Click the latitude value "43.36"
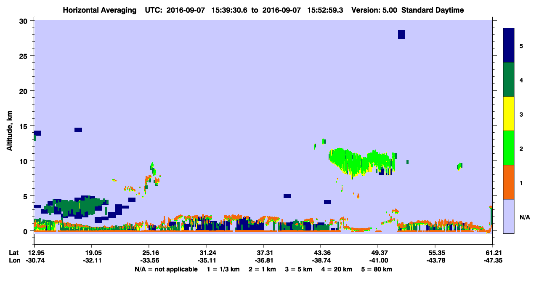This screenshot has width=547, height=281. click(x=321, y=253)
